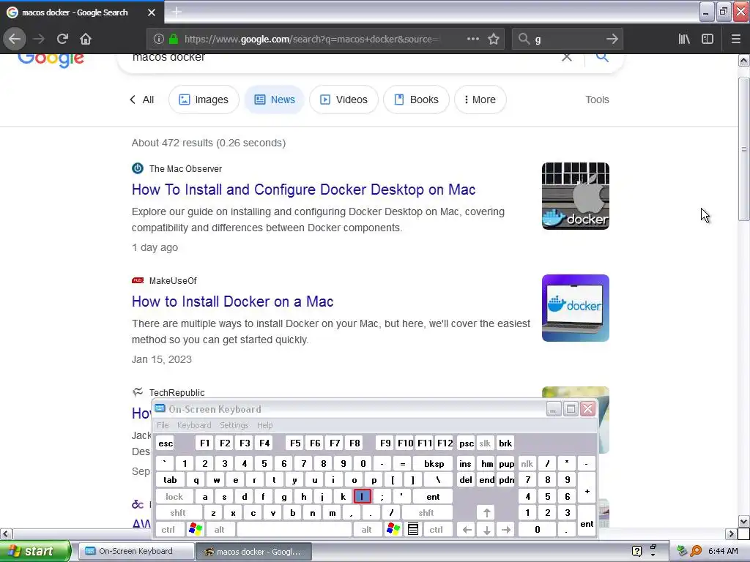Click the green padlock security icon

point(174,40)
